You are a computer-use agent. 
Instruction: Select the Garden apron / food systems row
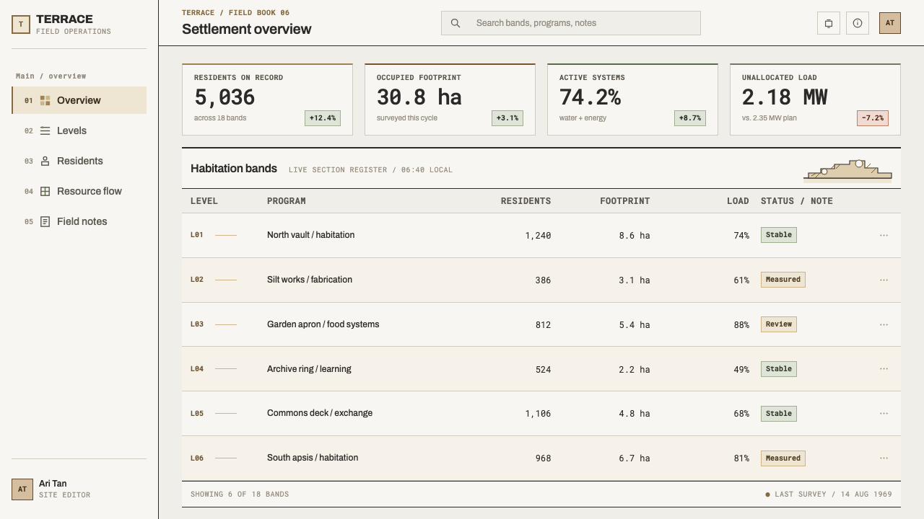[x=541, y=324]
